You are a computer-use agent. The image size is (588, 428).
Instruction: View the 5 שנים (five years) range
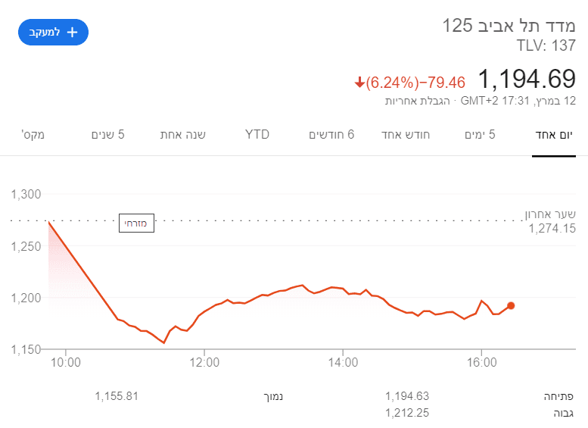(107, 135)
